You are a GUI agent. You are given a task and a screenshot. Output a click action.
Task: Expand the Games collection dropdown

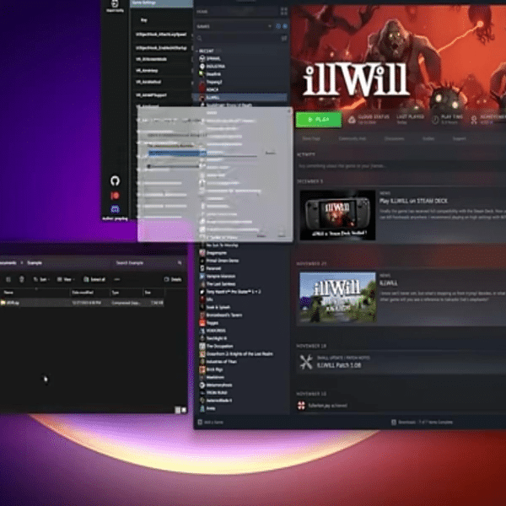pos(270,26)
